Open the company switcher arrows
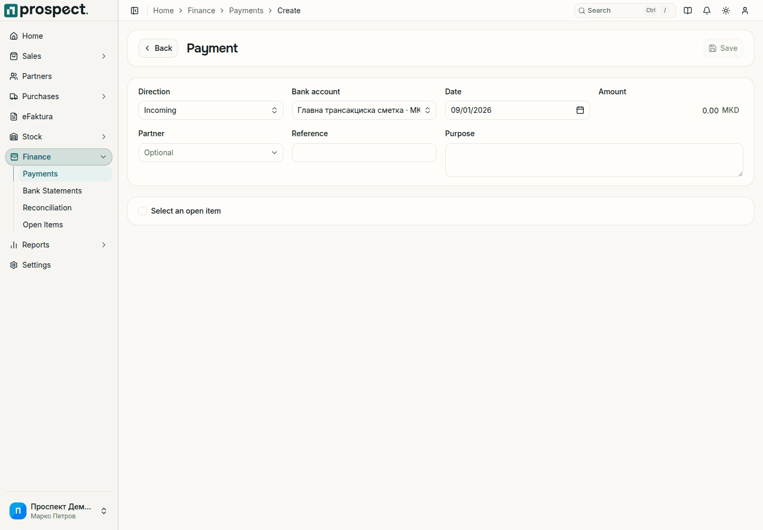Viewport: 763px width, 530px height. [x=104, y=511]
